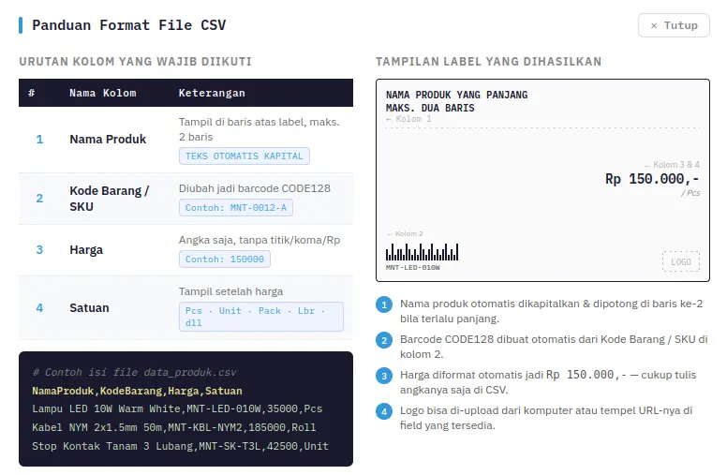The image size is (727, 475).
Task: Click the 'TEKS OTOMATIS KAPITAL' tag
Action: [x=245, y=156]
